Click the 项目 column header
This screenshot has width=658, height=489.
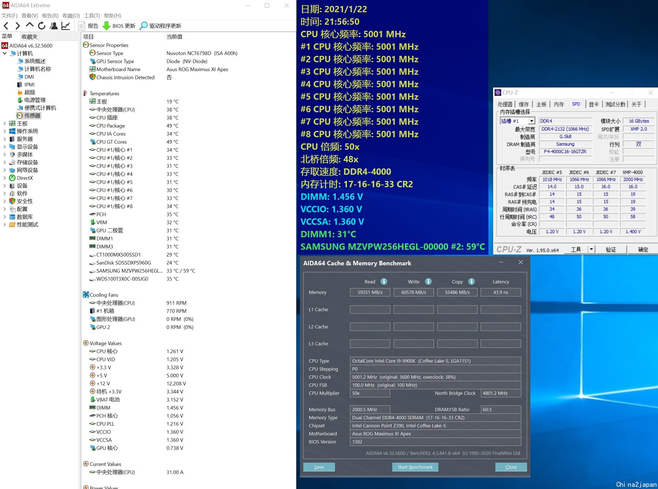click(88, 37)
